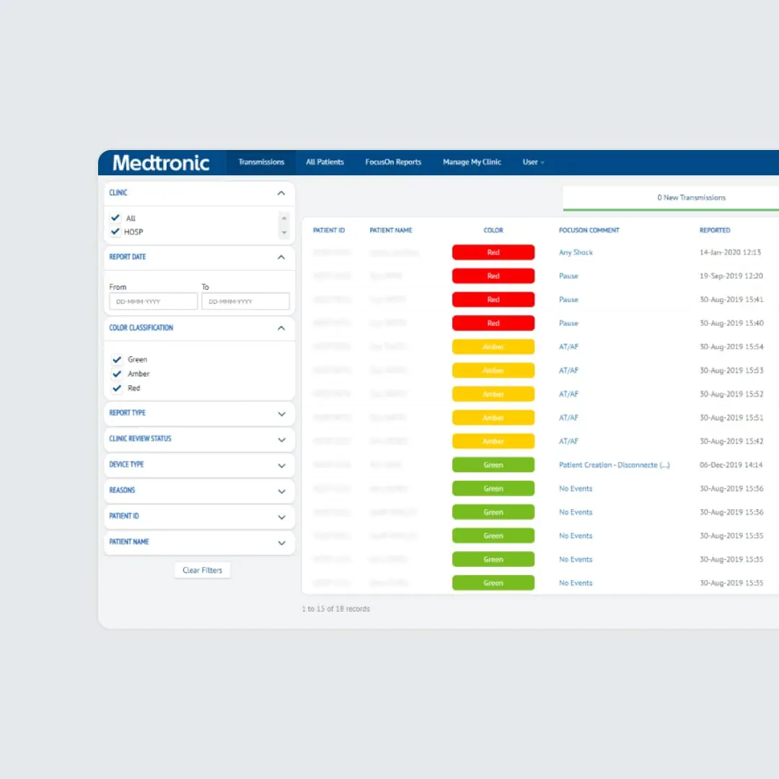The image size is (779, 779).
Task: Open the User menu
Action: pos(533,162)
